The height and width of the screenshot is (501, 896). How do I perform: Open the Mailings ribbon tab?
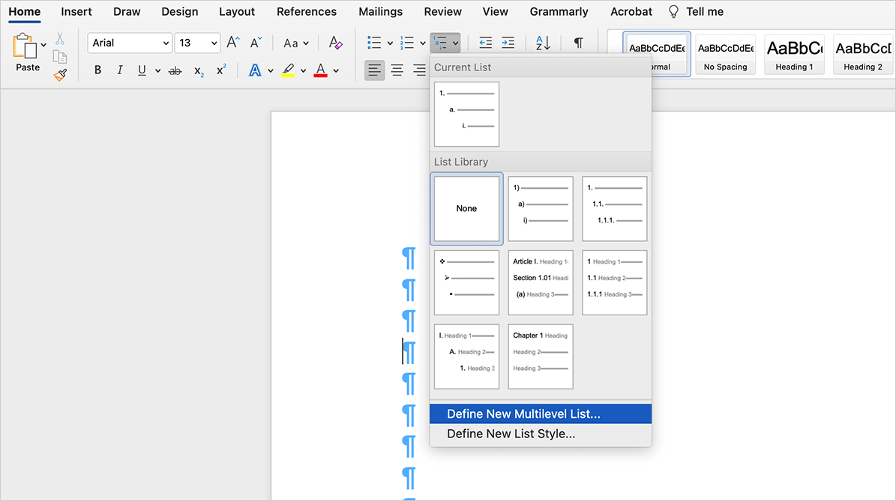click(380, 11)
